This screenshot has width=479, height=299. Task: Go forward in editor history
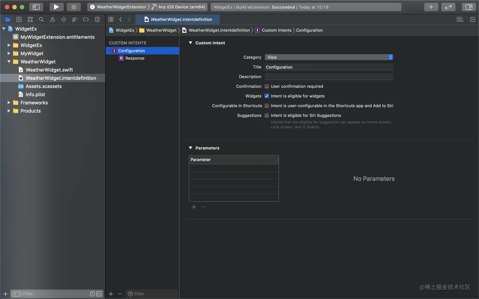(129, 19)
